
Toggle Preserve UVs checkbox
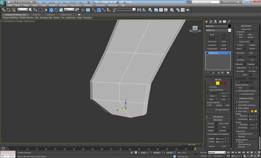tap(237, 42)
